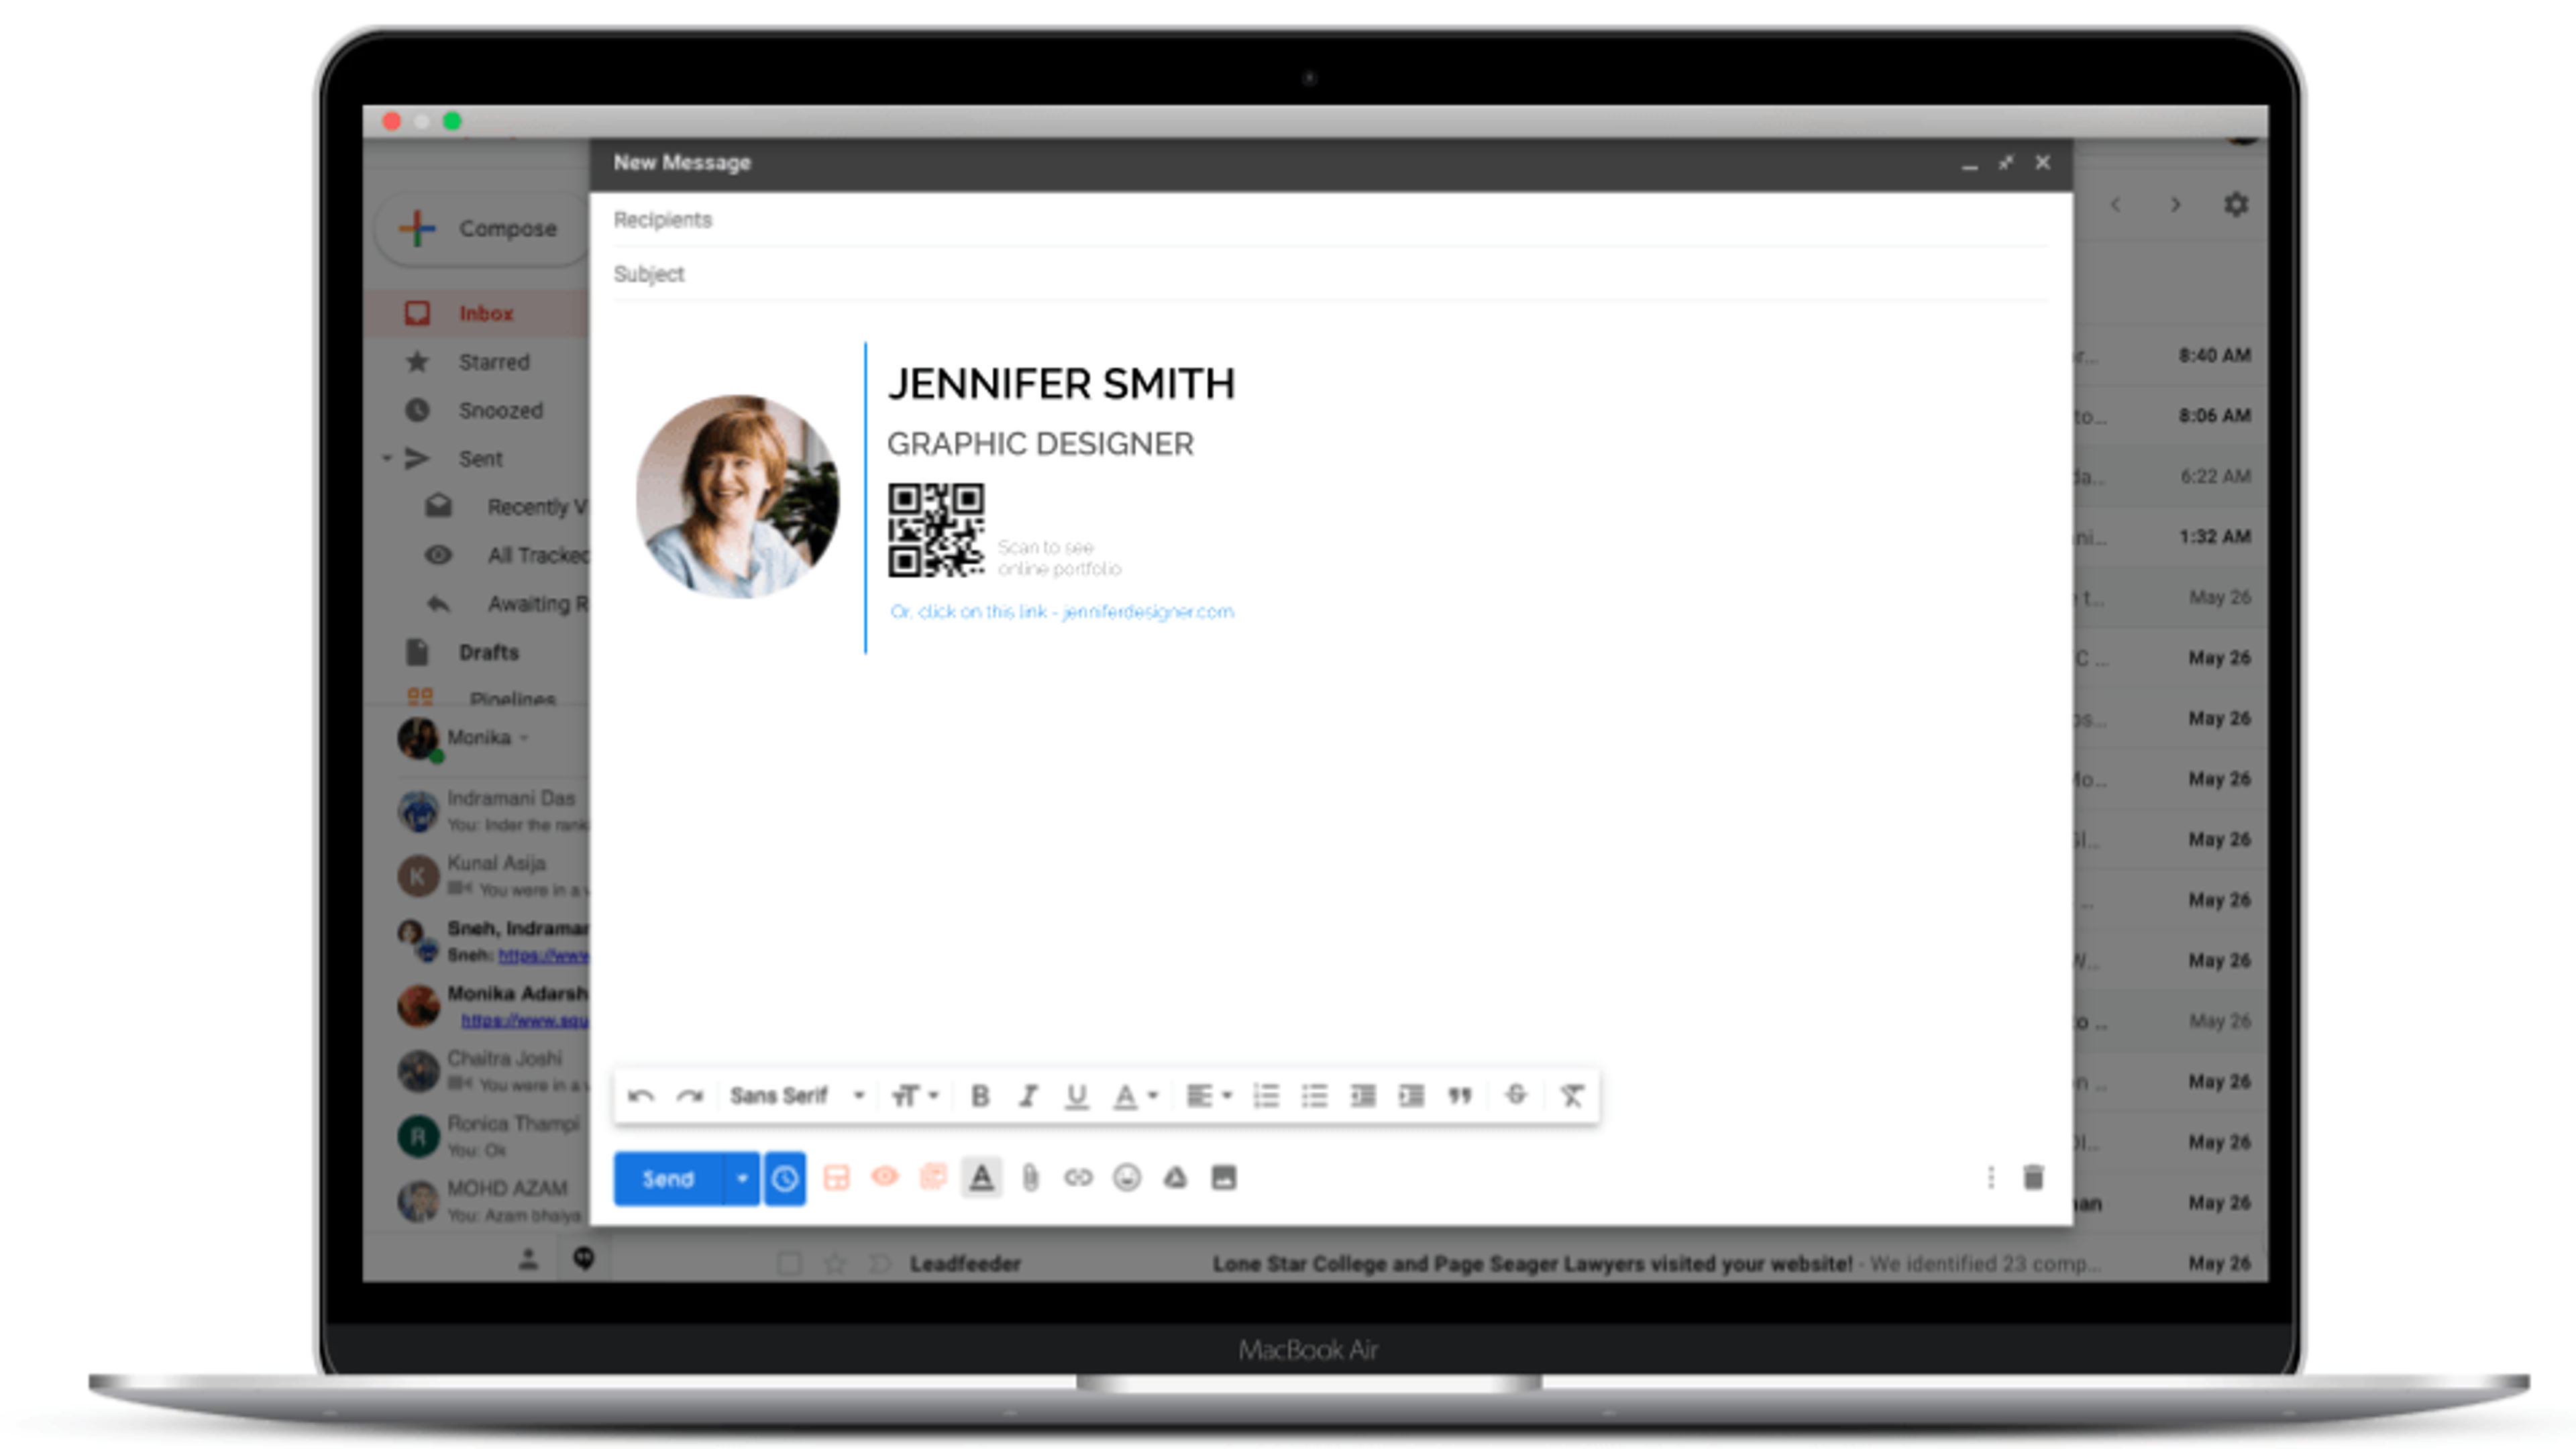The width and height of the screenshot is (2576, 1449).
Task: Open the text size dropdown
Action: click(x=914, y=1096)
